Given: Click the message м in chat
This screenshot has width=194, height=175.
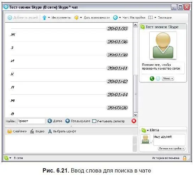Looking at the screenshot, I should [13, 100].
